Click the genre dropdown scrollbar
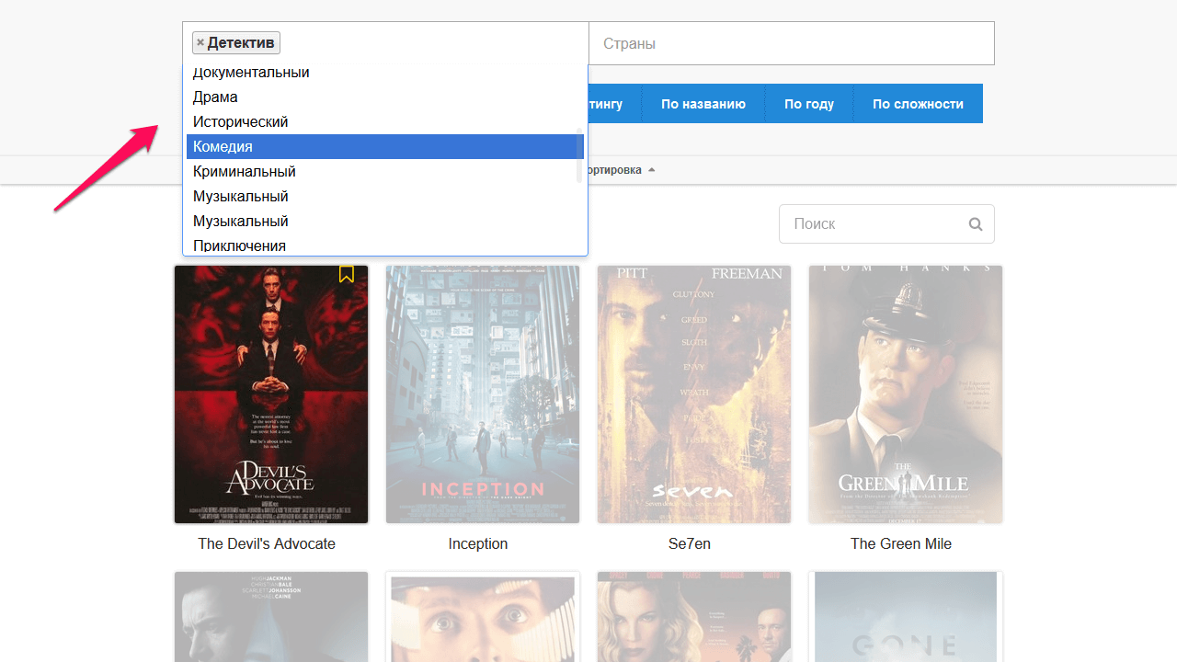 point(579,155)
